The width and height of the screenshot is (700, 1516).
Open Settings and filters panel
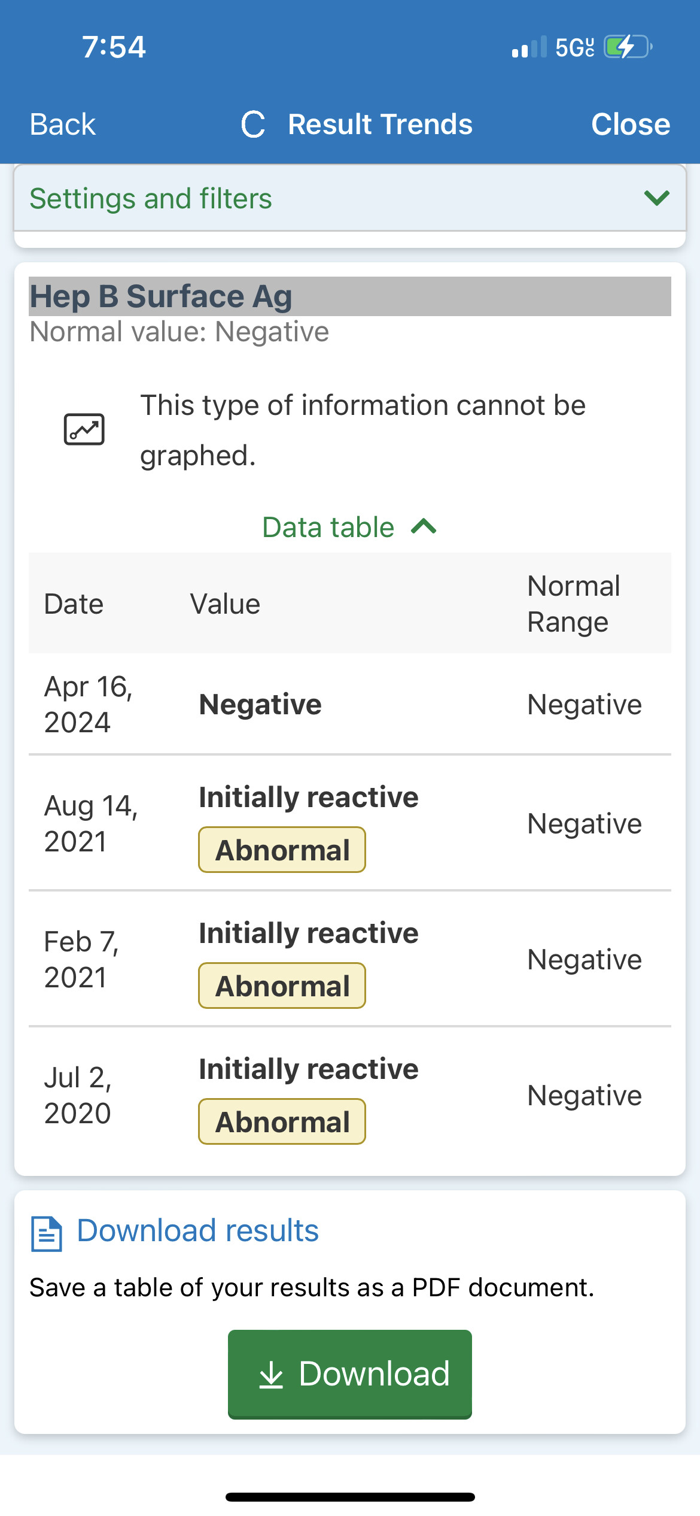coord(151,199)
